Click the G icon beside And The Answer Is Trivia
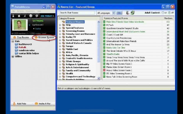The width and height of the screenshot is (183, 114). point(104,44)
